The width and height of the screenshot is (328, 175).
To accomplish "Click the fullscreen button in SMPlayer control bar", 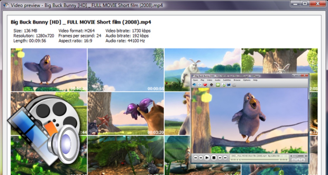I will click(294, 160).
